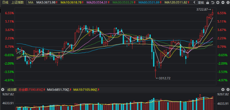
Task: Click the right axis 3.67% label
Action: [x=222, y=30]
